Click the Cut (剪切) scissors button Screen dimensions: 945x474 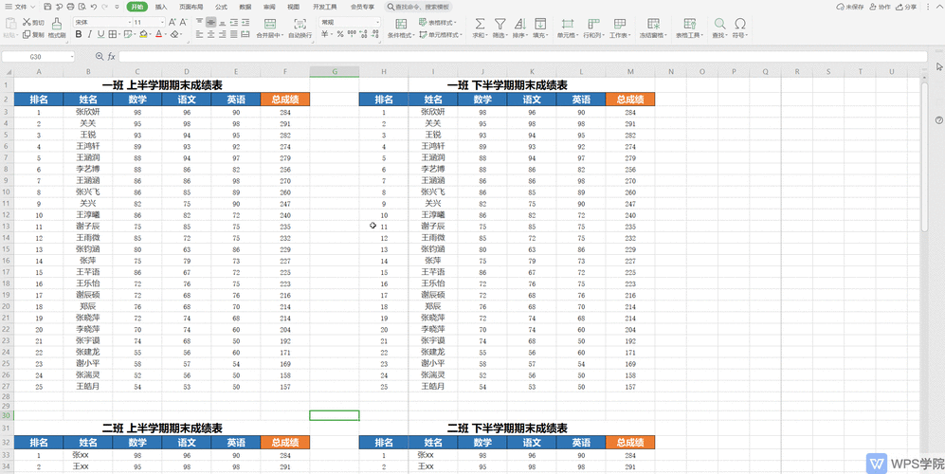pyautogui.click(x=33, y=22)
